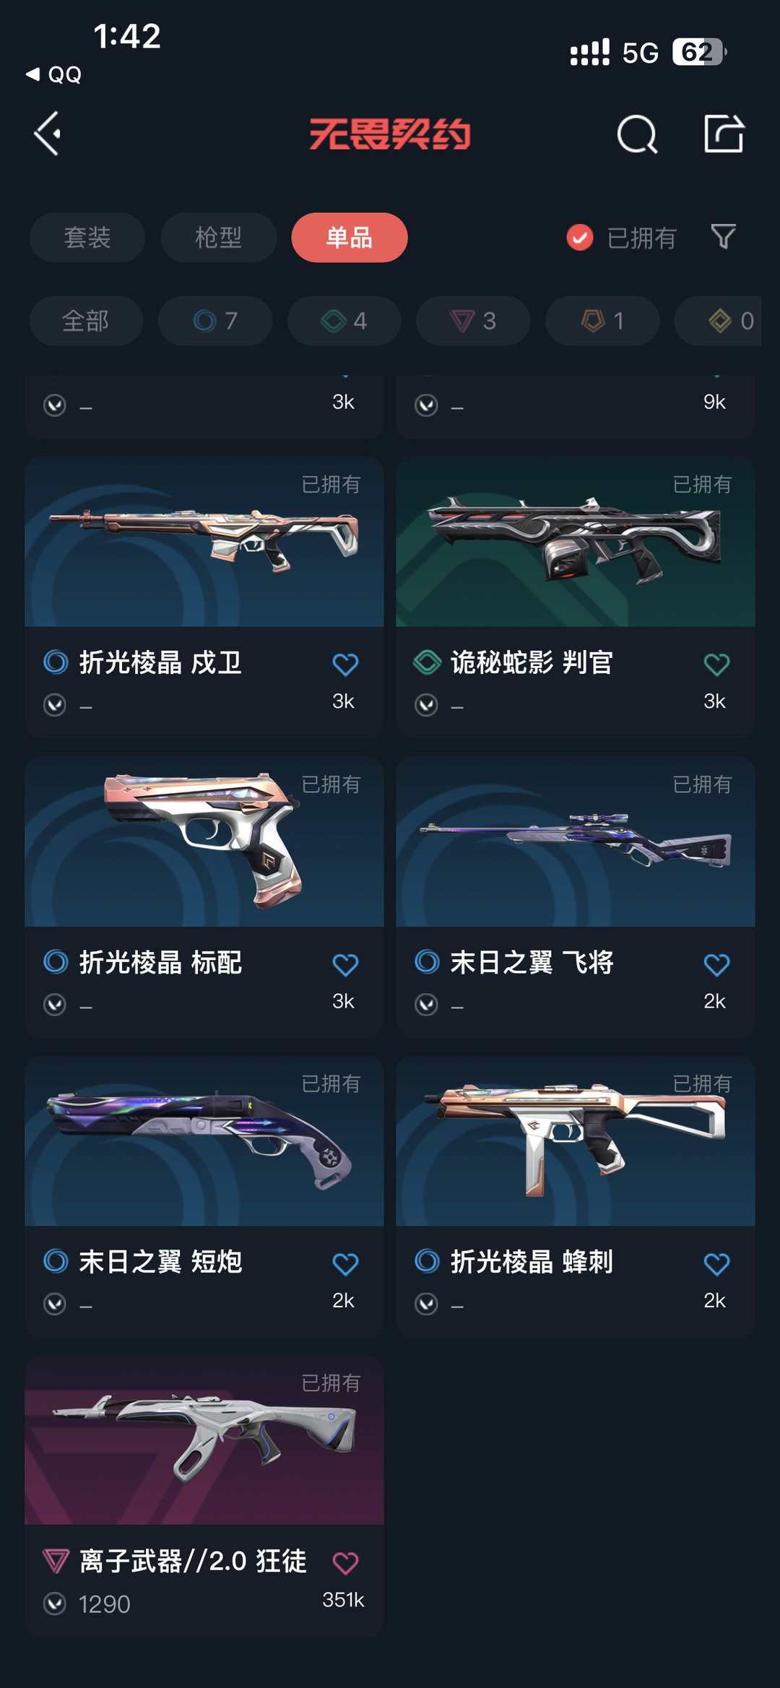Select the 全部 rarity filter chip

(86, 321)
